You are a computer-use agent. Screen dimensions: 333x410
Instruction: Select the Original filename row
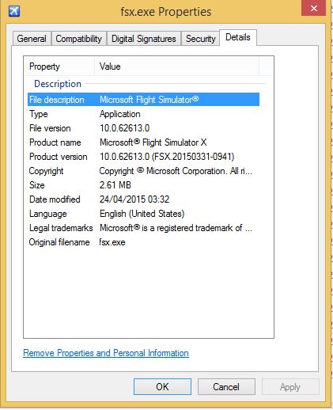143,242
